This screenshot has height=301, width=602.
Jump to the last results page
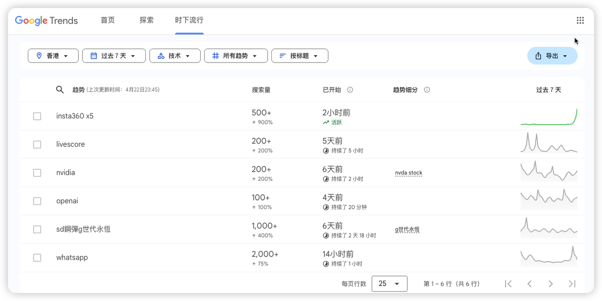click(x=572, y=284)
